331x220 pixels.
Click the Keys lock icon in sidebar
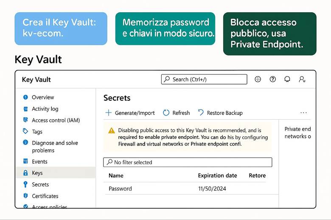click(x=25, y=173)
